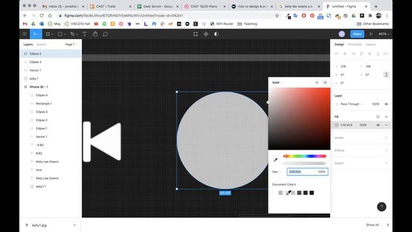The image size is (412, 232).
Task: Click the opacity slider in color picker
Action: point(304,163)
